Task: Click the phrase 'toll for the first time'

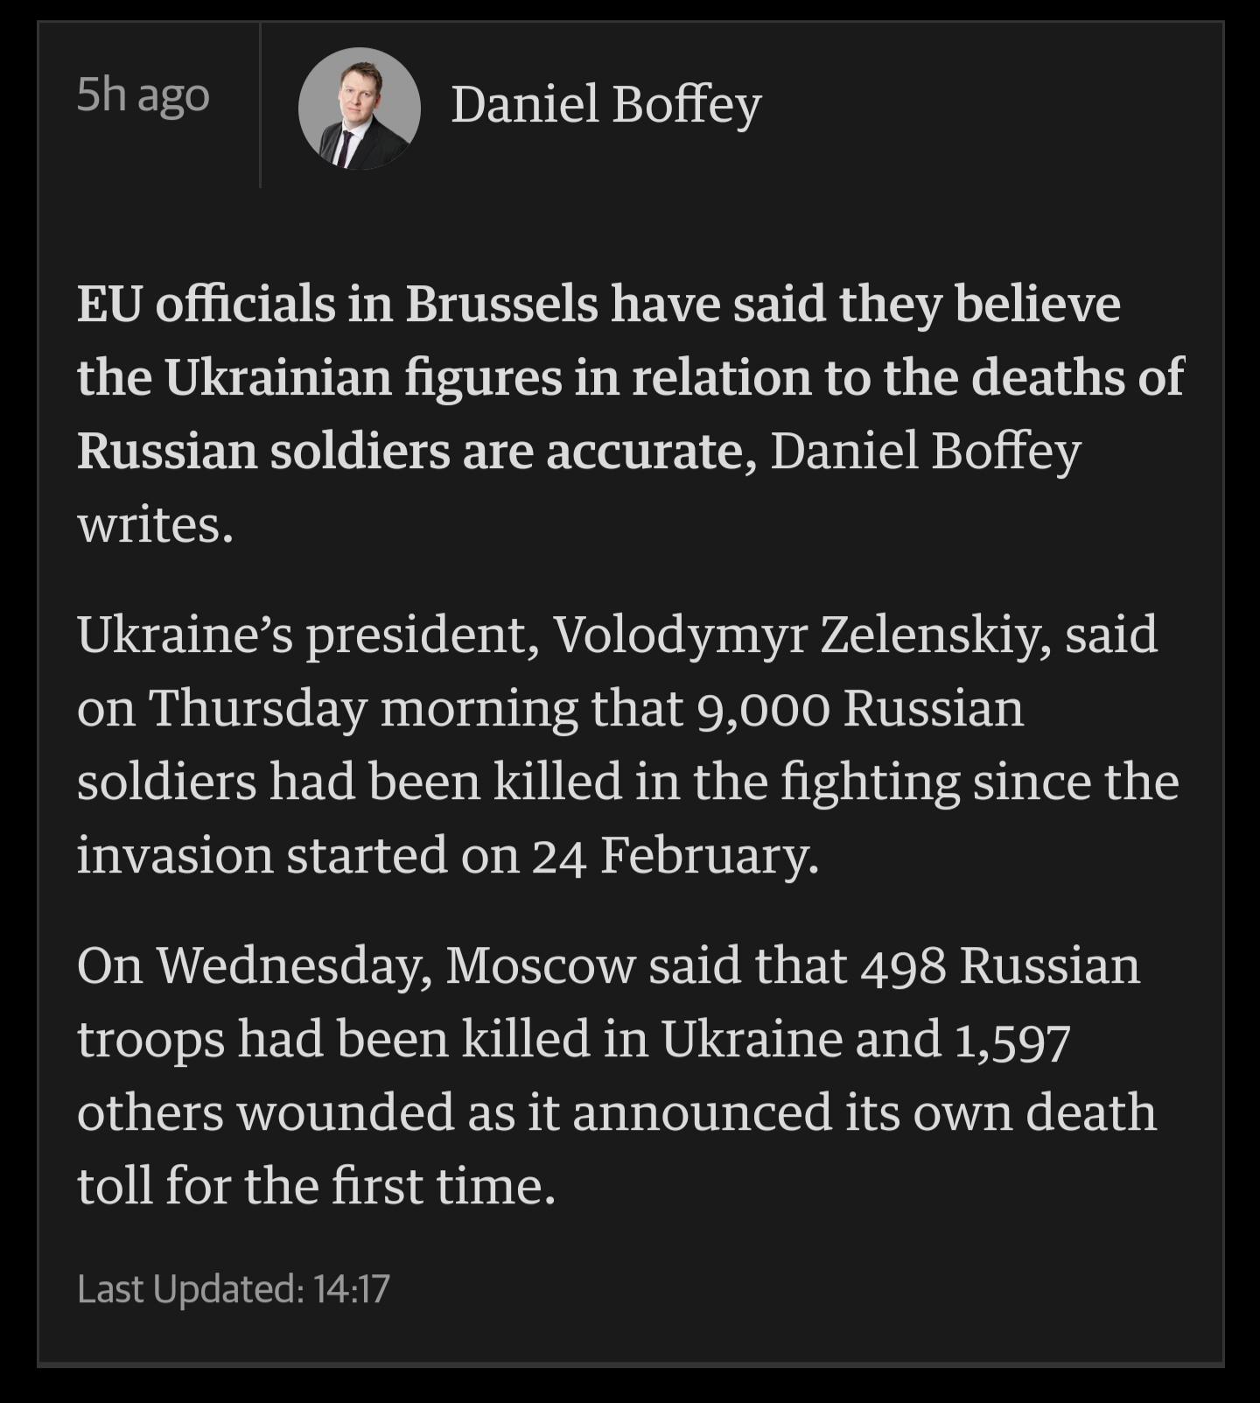Action: click(316, 1186)
